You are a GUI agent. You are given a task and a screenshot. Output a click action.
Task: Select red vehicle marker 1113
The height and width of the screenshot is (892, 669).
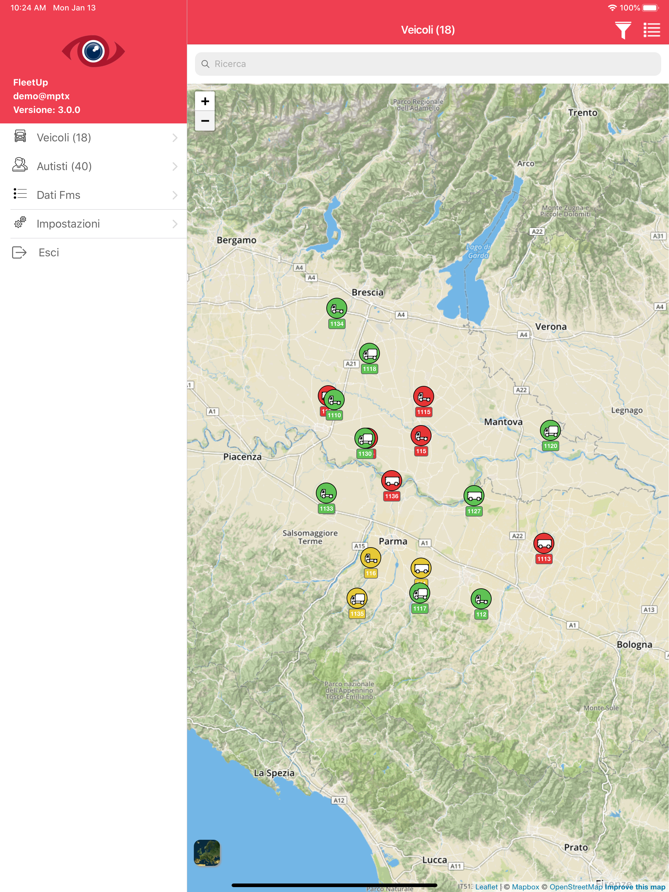pos(544,544)
